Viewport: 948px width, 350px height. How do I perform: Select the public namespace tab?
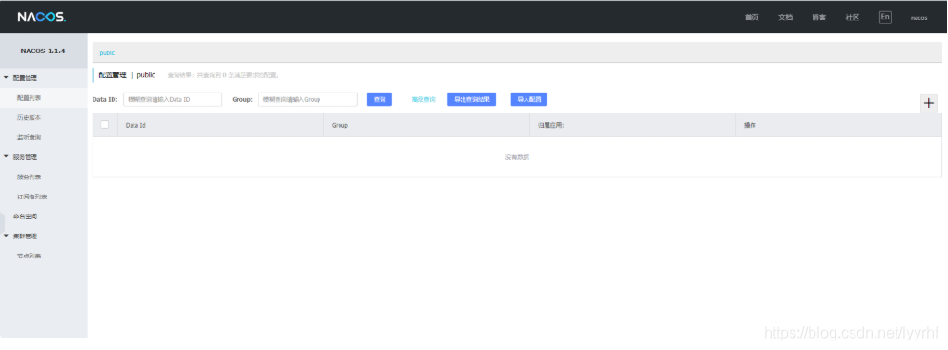coord(108,53)
